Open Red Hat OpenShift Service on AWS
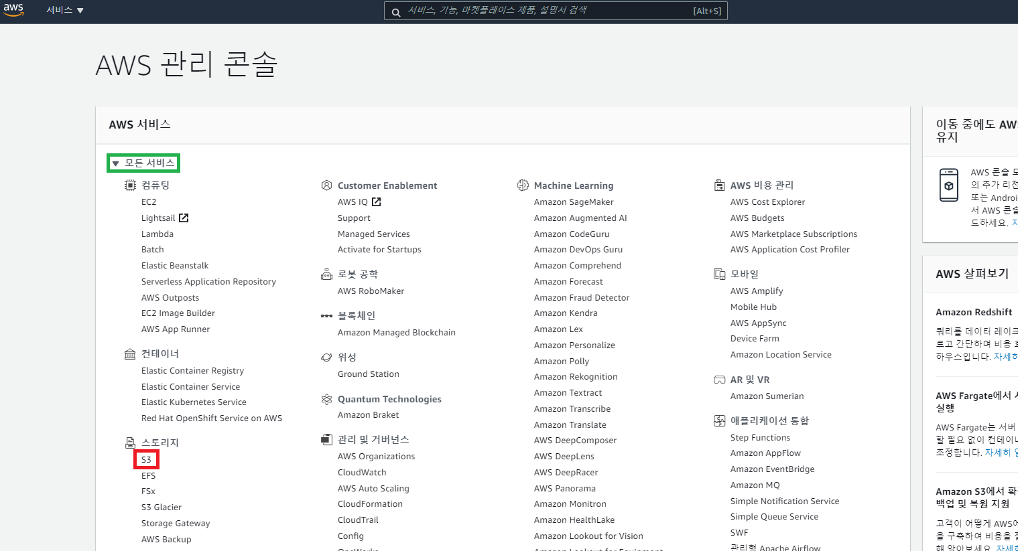The width and height of the screenshot is (1018, 551). pos(212,418)
